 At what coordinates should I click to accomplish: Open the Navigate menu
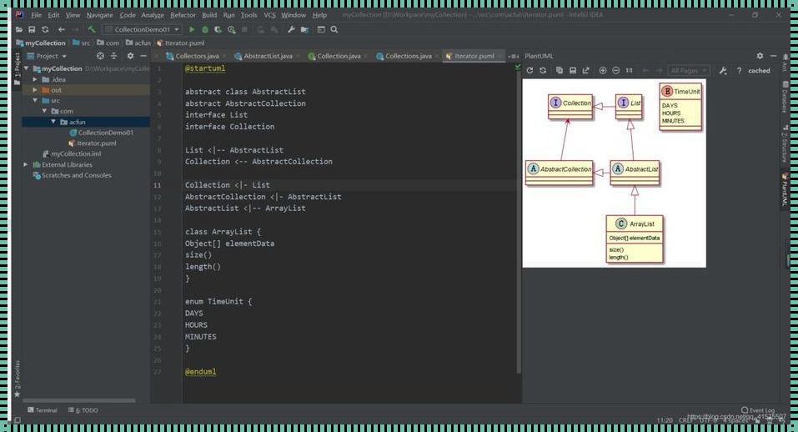coord(100,15)
